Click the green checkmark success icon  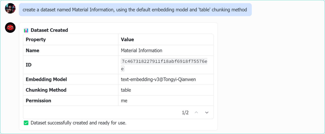pos(26,123)
